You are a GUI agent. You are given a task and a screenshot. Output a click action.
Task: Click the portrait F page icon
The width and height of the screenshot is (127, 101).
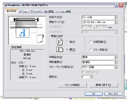(x=59, y=42)
